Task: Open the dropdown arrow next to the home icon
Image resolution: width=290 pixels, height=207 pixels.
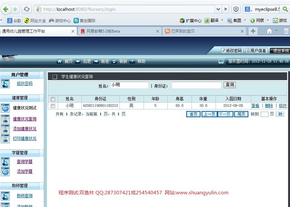Action: pos(277,30)
